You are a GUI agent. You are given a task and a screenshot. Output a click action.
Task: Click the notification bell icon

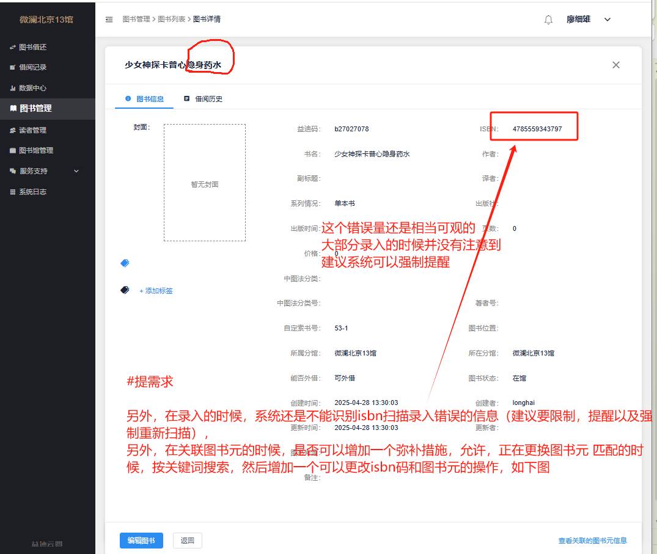548,20
